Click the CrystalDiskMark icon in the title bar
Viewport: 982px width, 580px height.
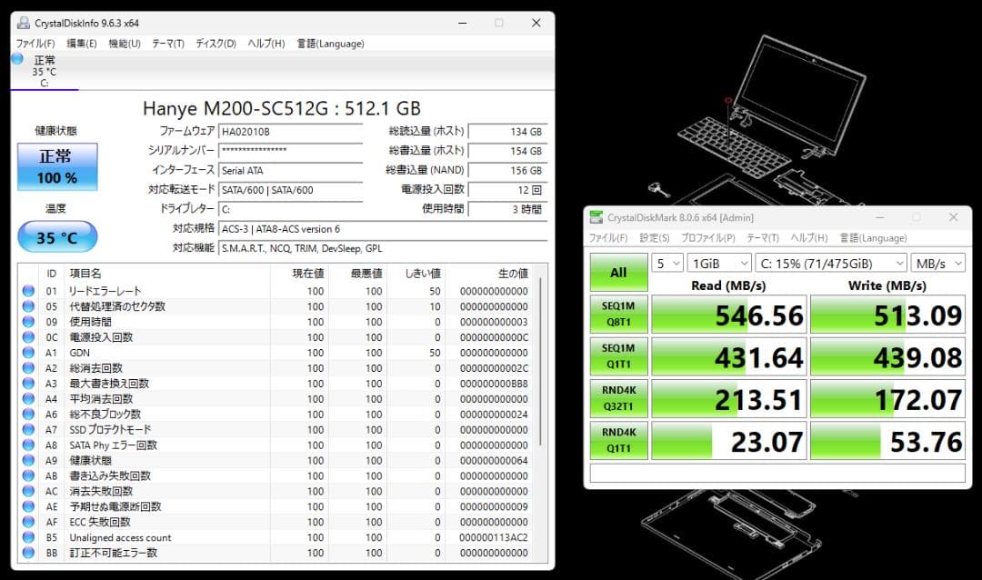pyautogui.click(x=597, y=217)
